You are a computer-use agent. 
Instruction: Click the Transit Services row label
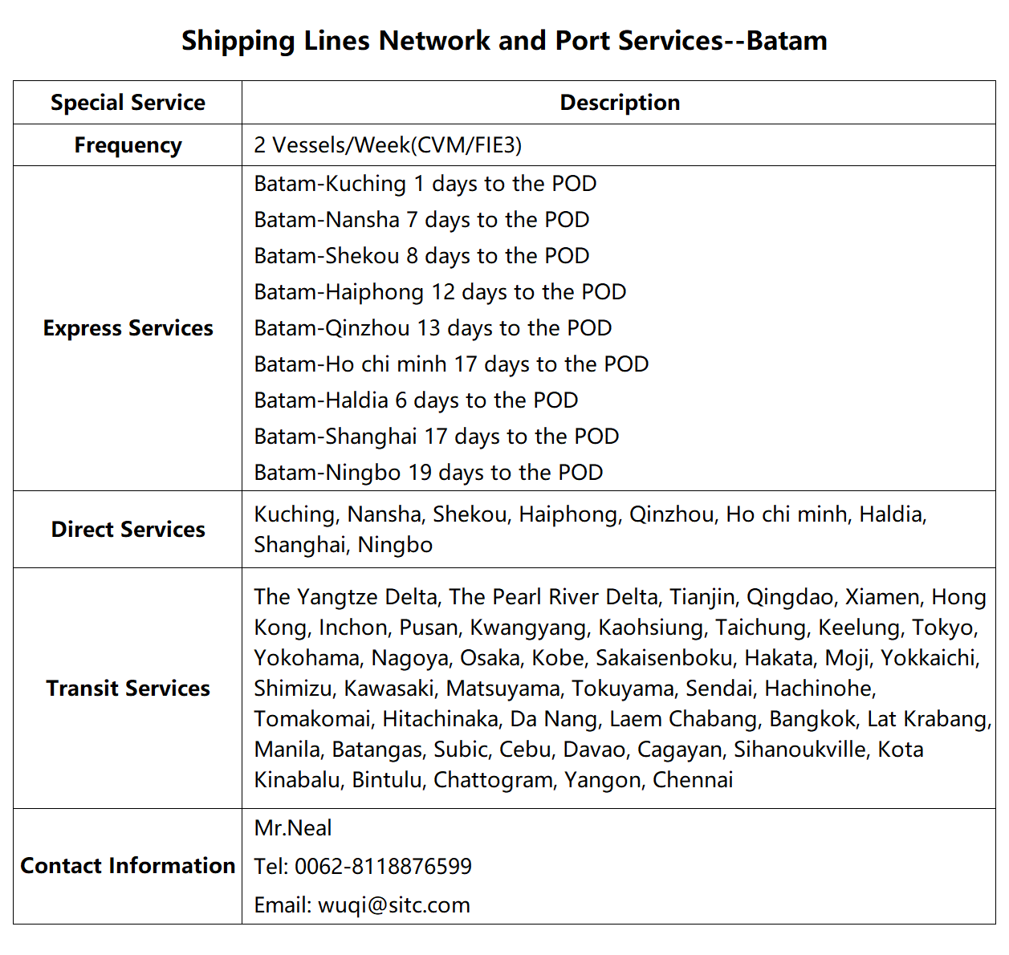128,689
